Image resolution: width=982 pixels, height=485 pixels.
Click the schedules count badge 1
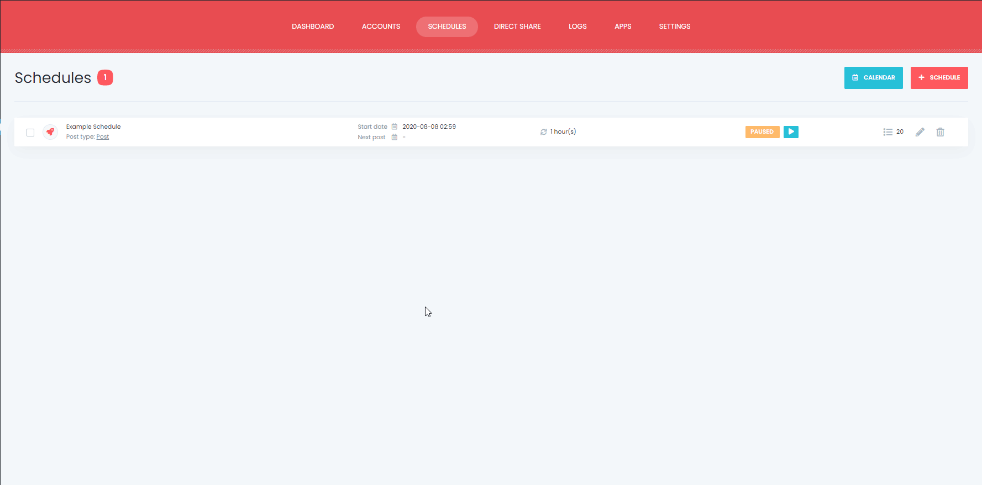pos(105,78)
